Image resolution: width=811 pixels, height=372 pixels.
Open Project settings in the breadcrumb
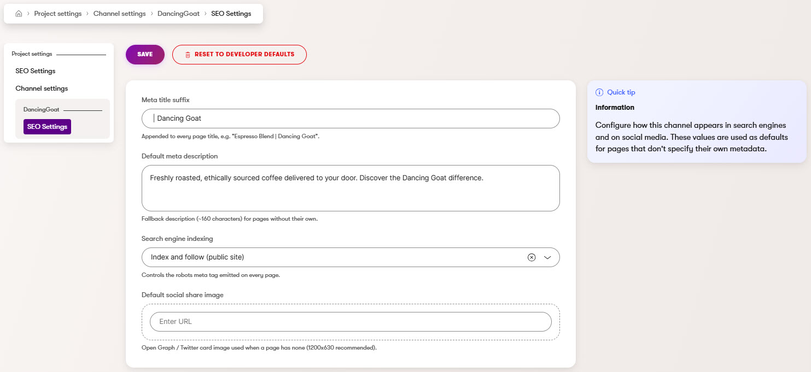[57, 14]
